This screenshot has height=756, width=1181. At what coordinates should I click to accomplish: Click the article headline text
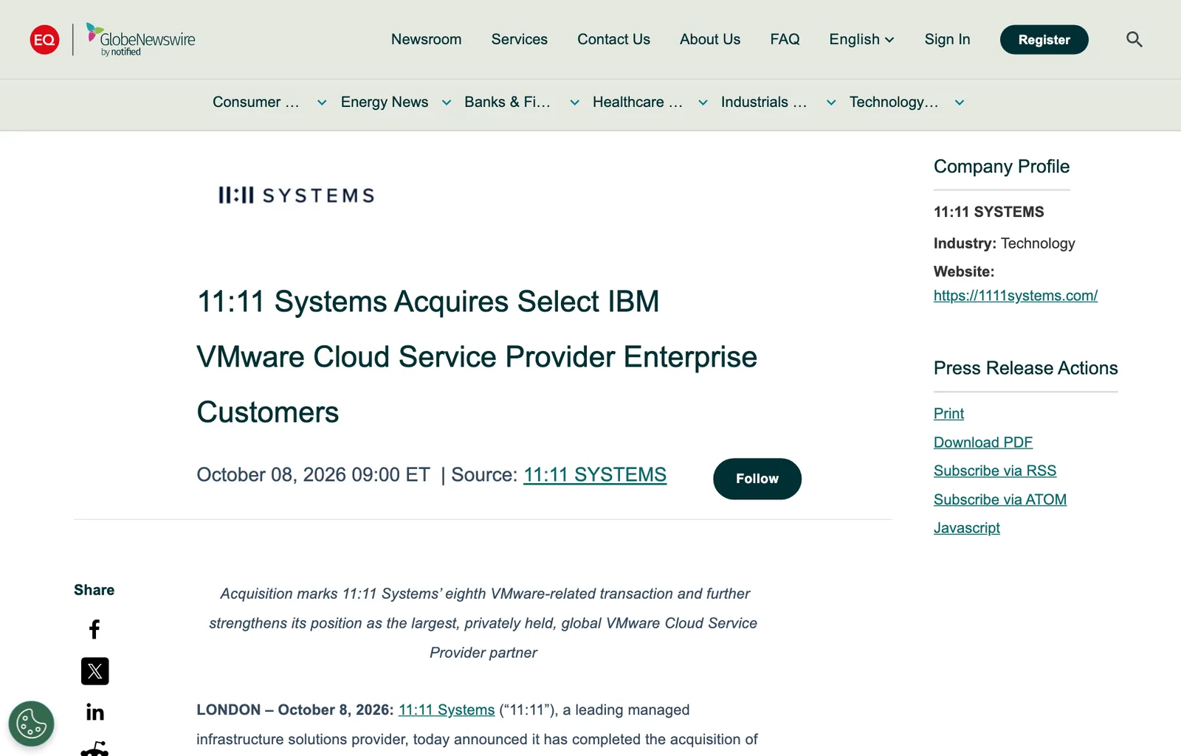(477, 357)
